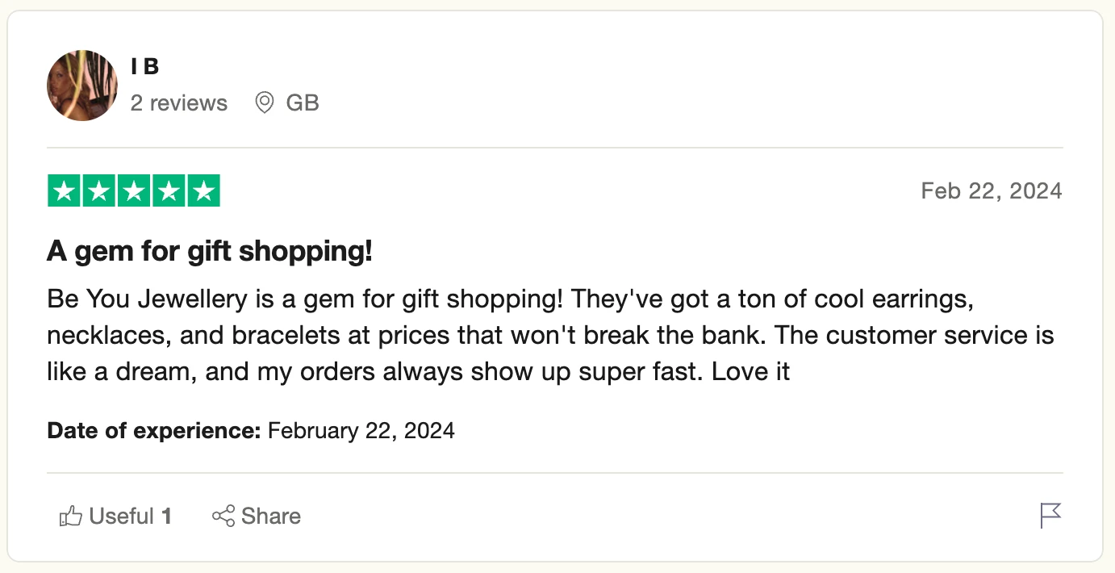Click the "Date of experience" label

pos(153,431)
